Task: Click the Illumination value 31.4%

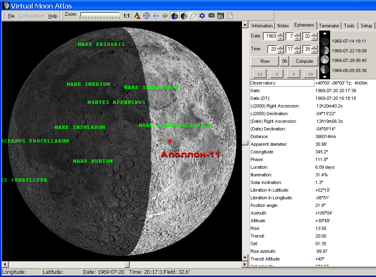Action: point(321,175)
